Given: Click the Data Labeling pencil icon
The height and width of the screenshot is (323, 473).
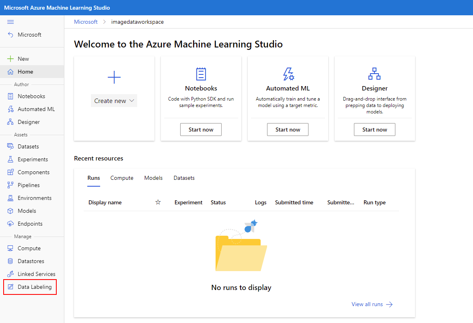Looking at the screenshot, I should coord(10,287).
